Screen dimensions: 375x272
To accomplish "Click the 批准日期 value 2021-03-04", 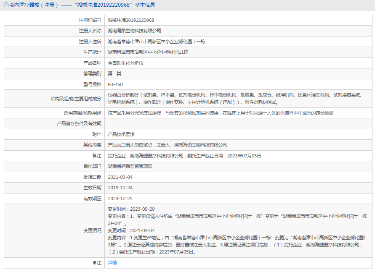I will pos(120,177).
